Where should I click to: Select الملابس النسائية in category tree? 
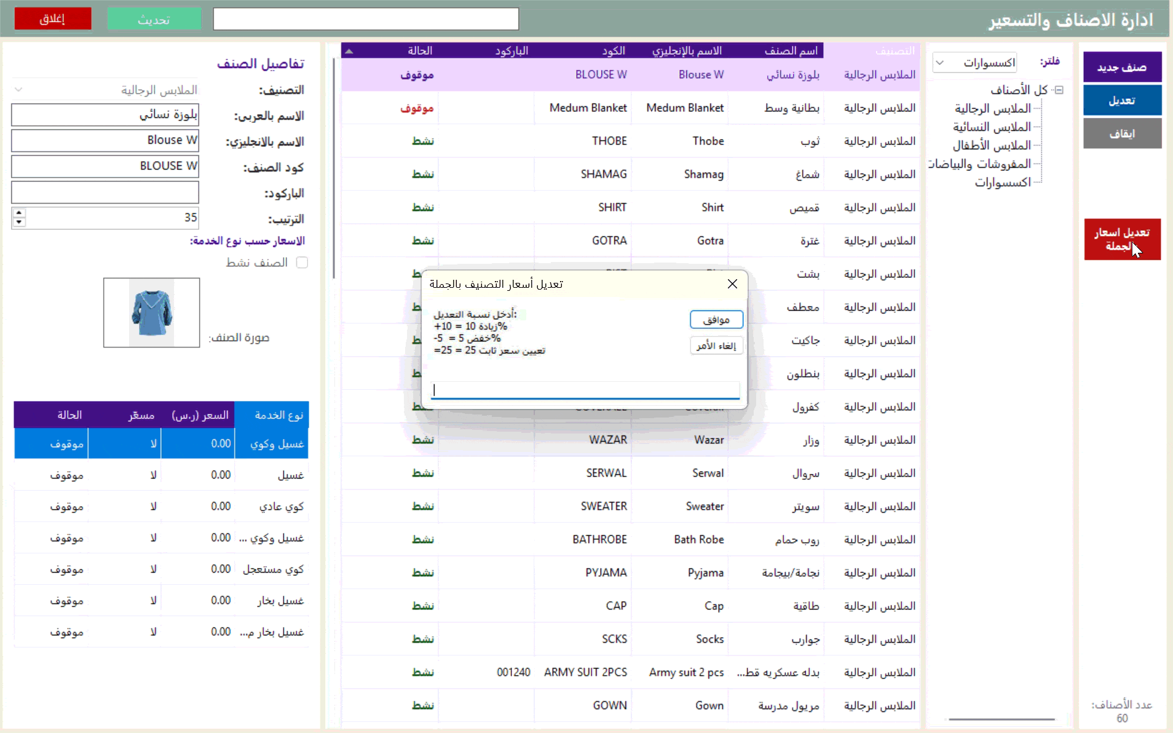tap(992, 127)
